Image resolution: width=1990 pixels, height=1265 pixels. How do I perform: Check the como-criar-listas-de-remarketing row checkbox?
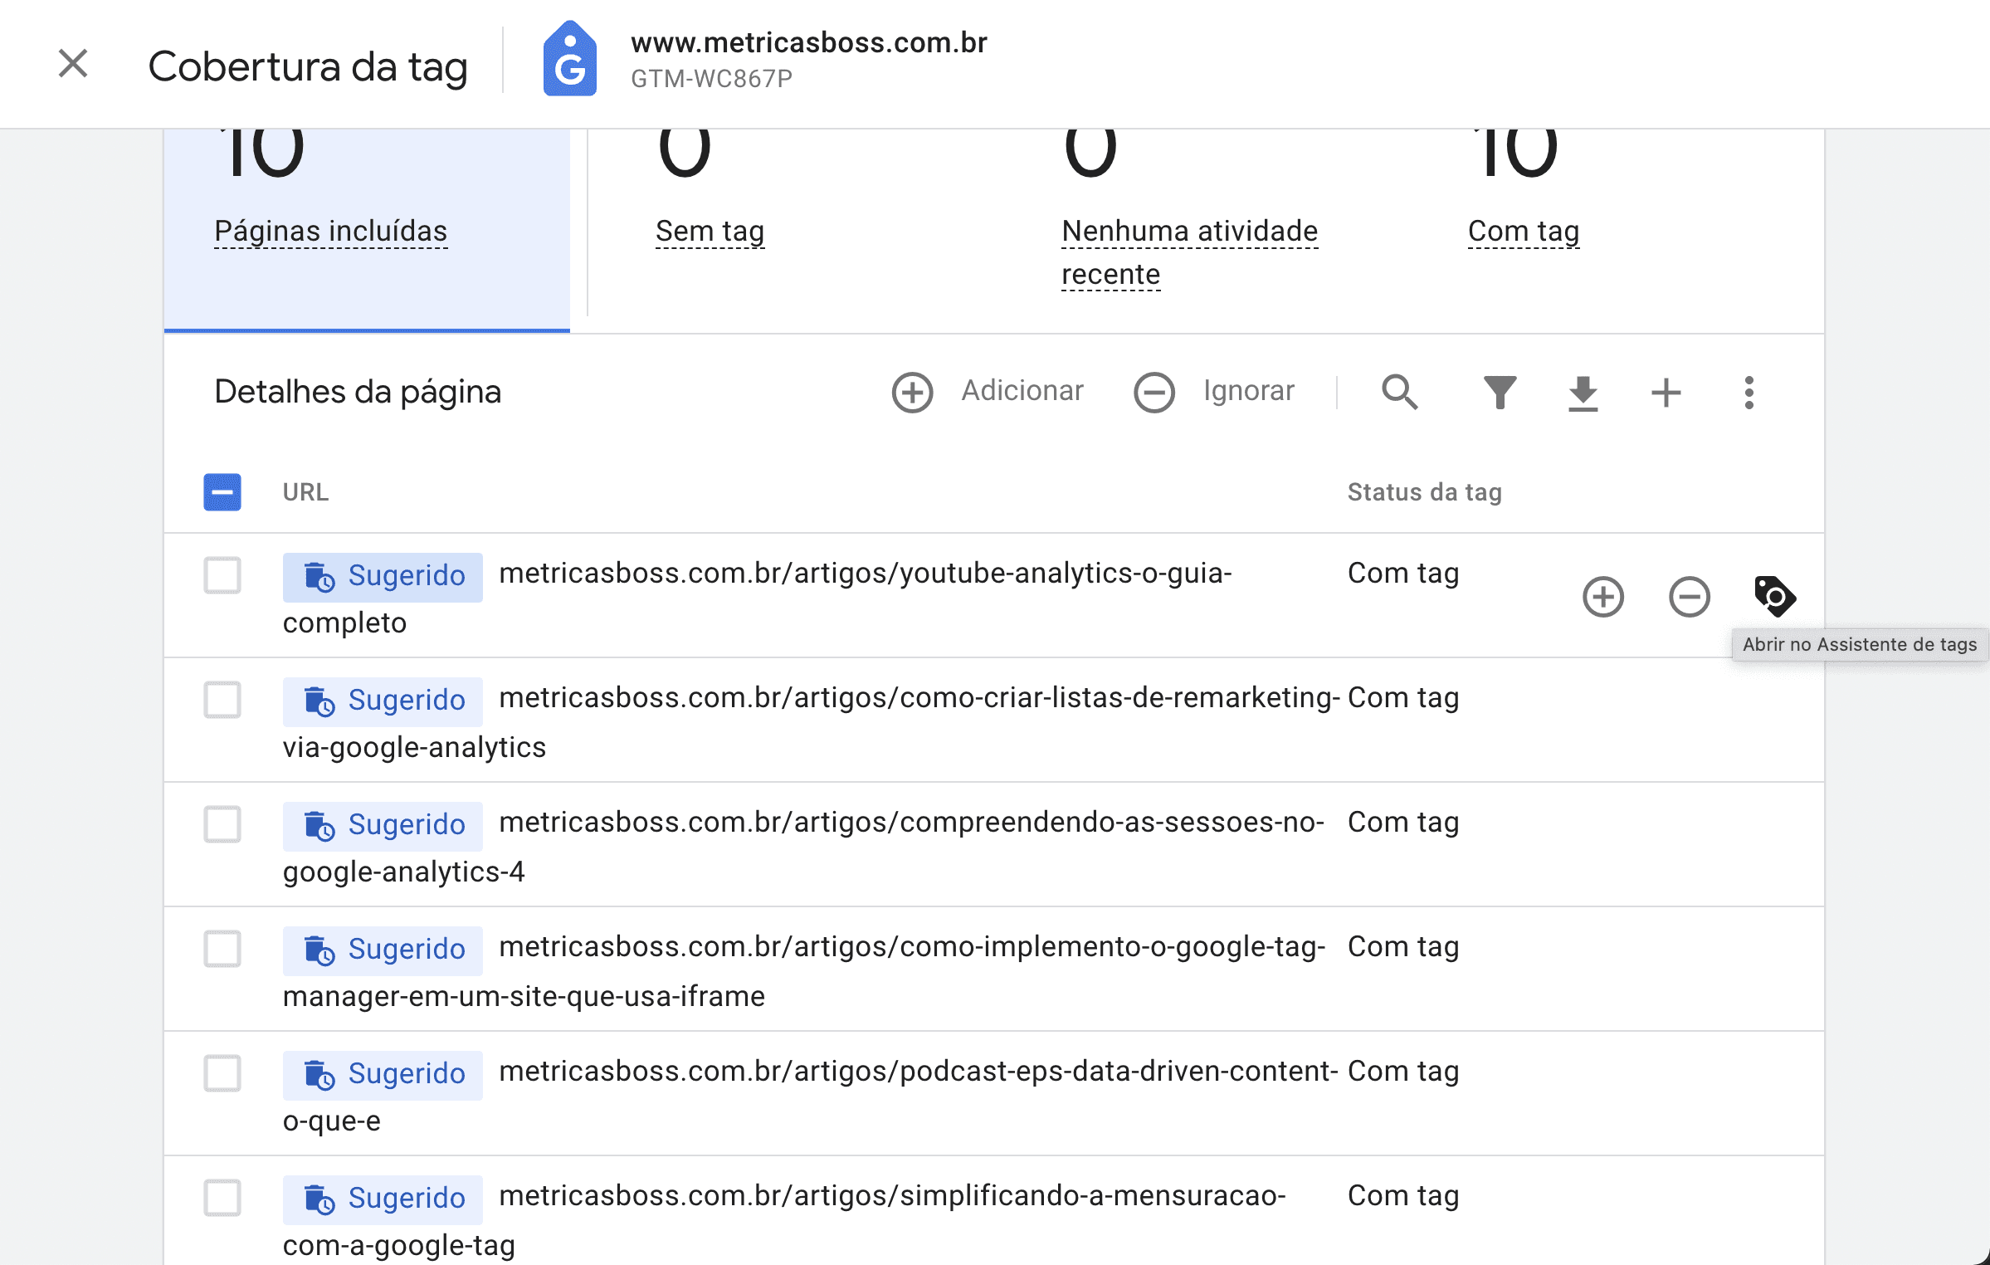[x=222, y=700]
